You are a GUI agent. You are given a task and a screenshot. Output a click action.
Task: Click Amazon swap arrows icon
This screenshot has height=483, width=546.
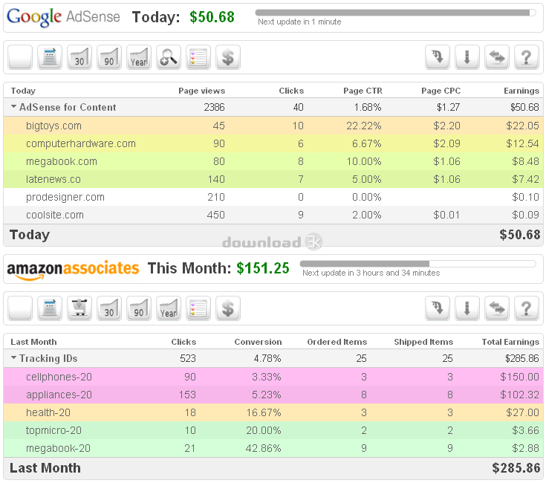497,308
